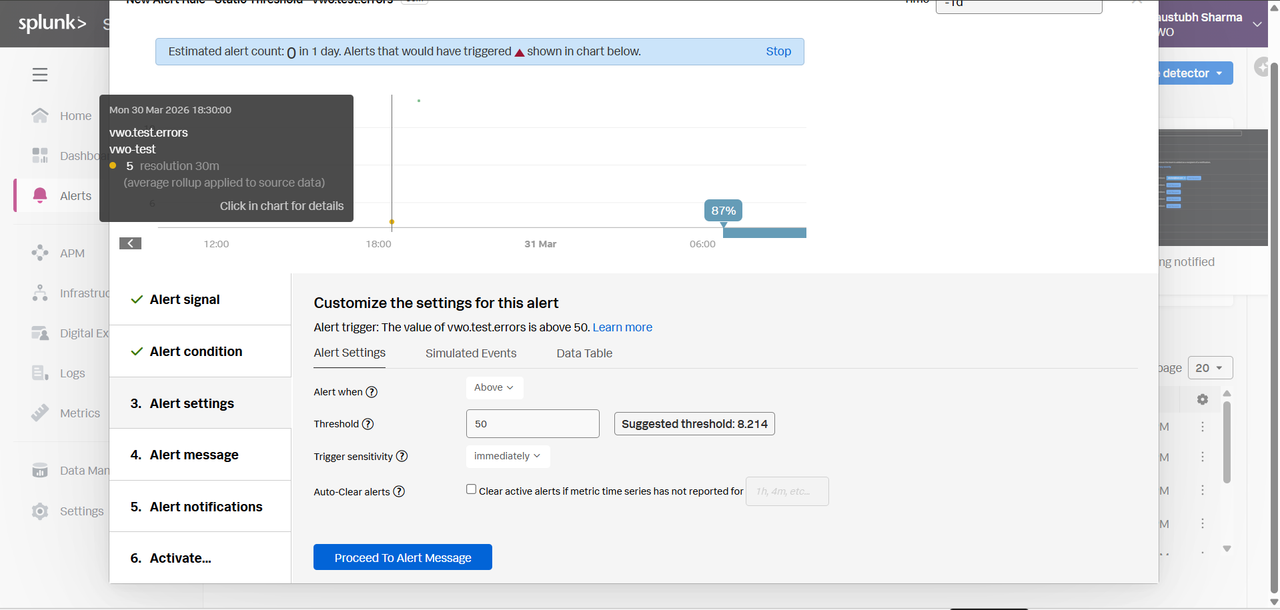Open the Digital Experience sidebar icon
The height and width of the screenshot is (610, 1280).
coord(40,333)
